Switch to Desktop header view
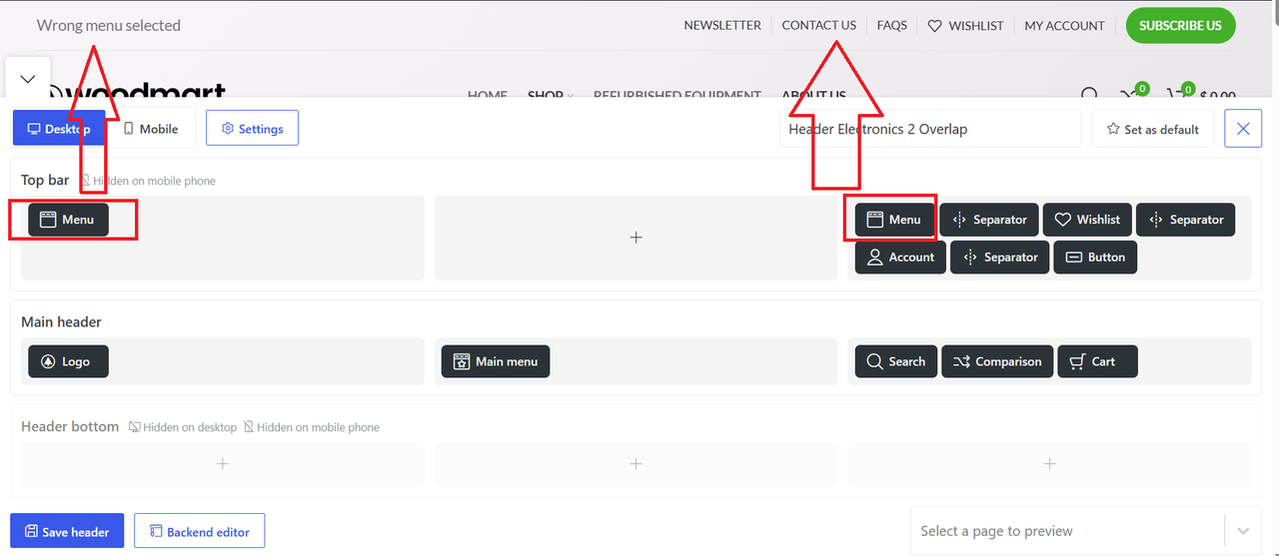 [58, 129]
